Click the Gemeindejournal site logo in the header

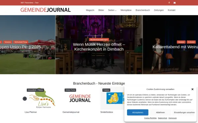pyautogui.click(x=46, y=10)
